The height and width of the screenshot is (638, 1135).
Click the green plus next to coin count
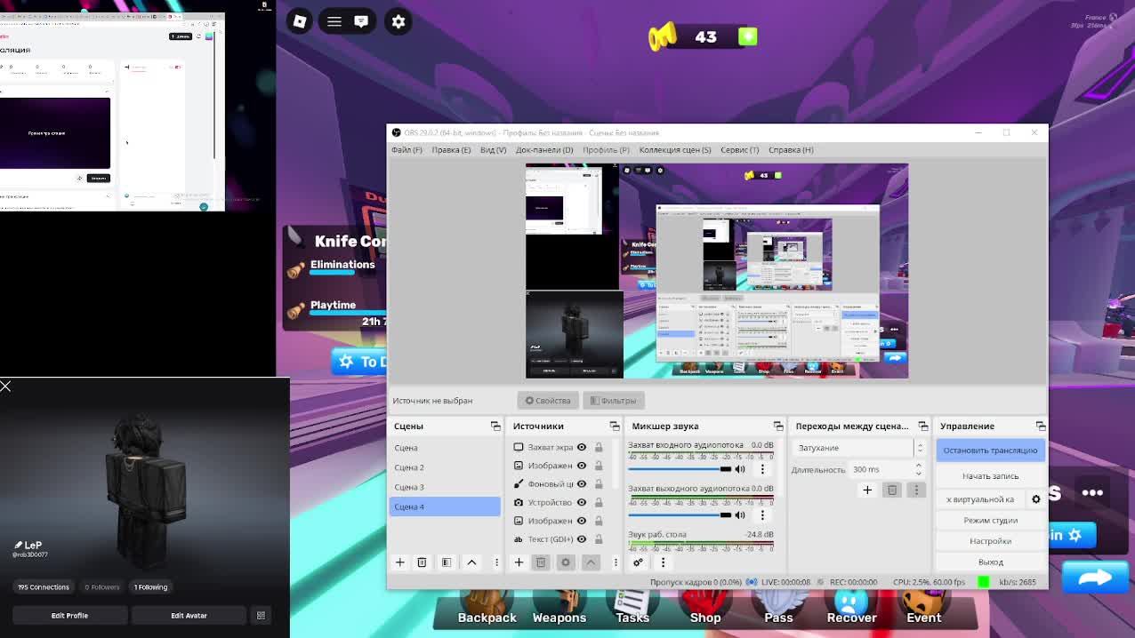tap(747, 36)
